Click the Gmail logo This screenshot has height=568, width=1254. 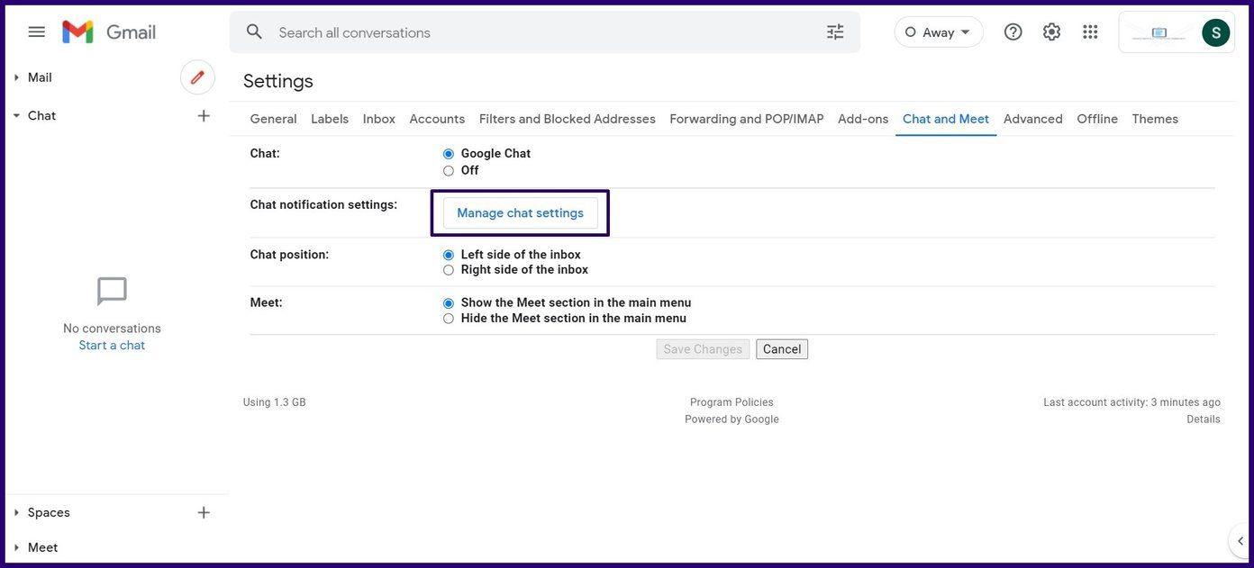[x=109, y=32]
